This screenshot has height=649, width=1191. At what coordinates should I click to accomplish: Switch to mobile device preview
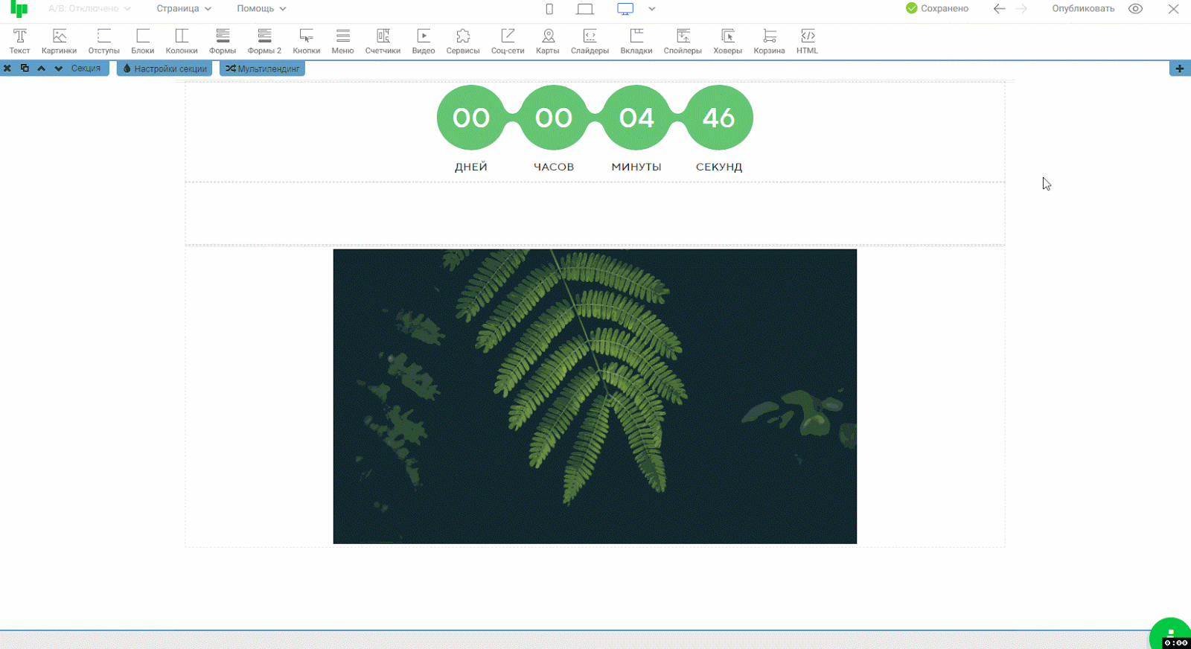(549, 9)
